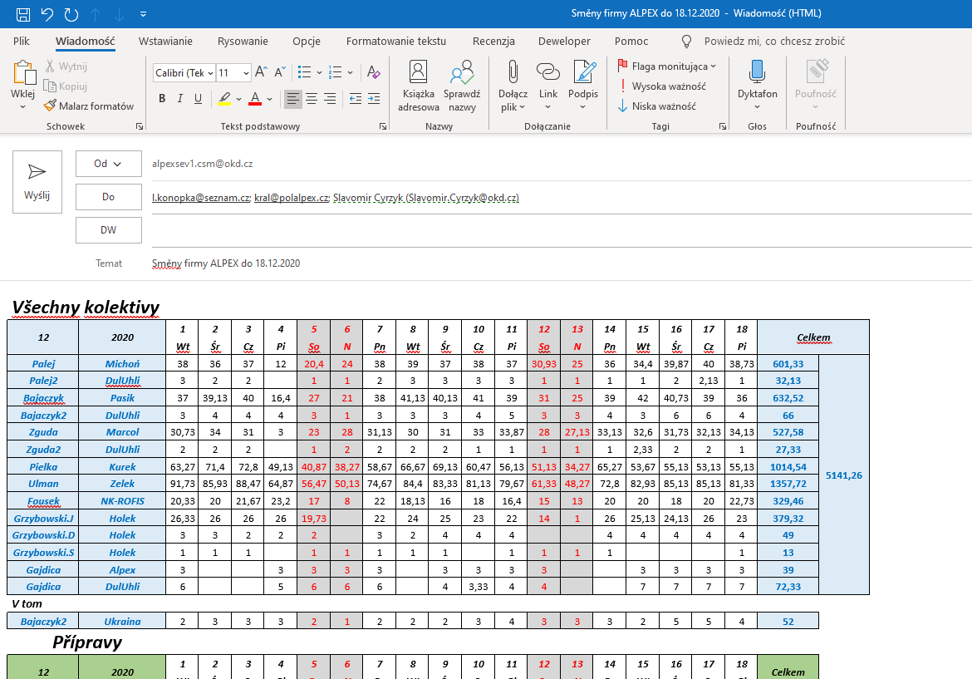Click the Powiedz mi, co chcesz zrobić search box
This screenshot has width=972, height=679.
tap(774, 41)
